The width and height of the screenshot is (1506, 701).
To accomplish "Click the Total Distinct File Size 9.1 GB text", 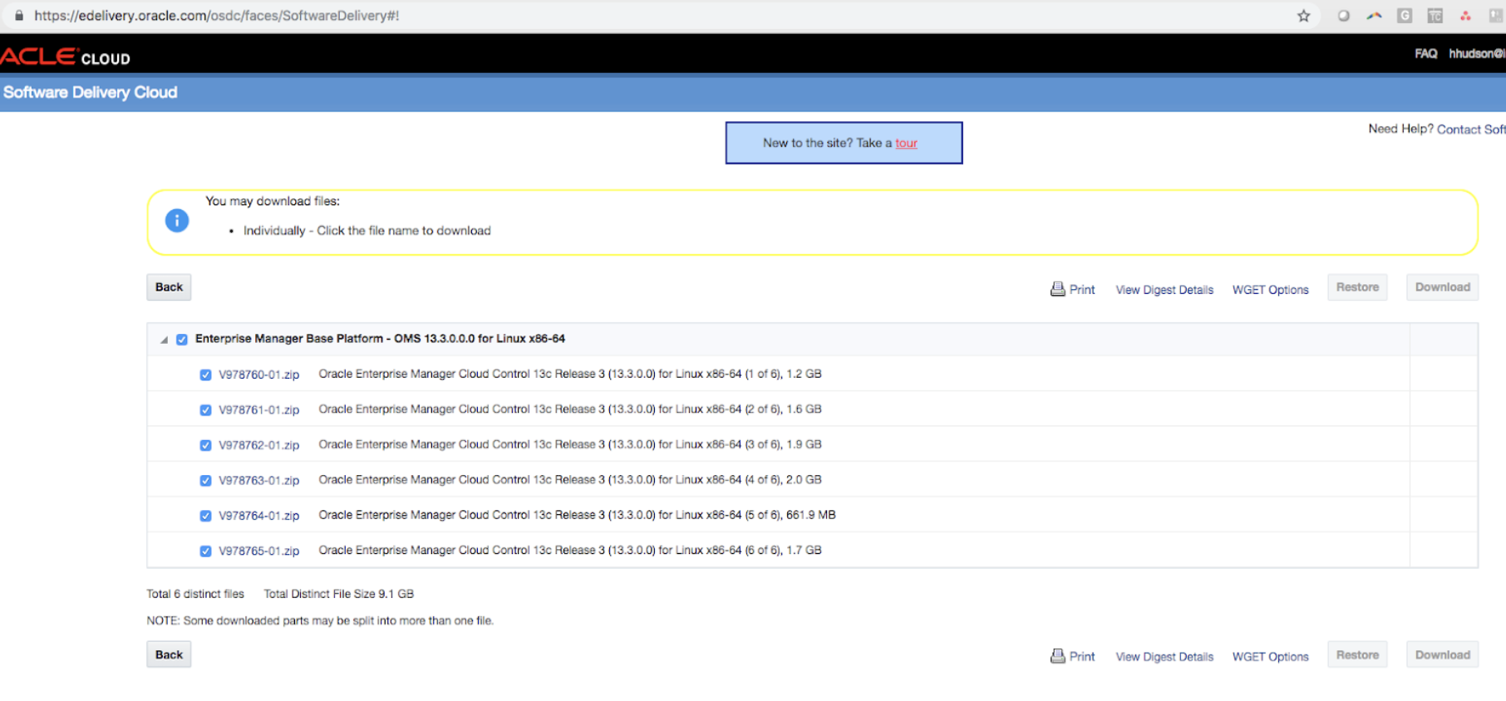I will click(338, 594).
